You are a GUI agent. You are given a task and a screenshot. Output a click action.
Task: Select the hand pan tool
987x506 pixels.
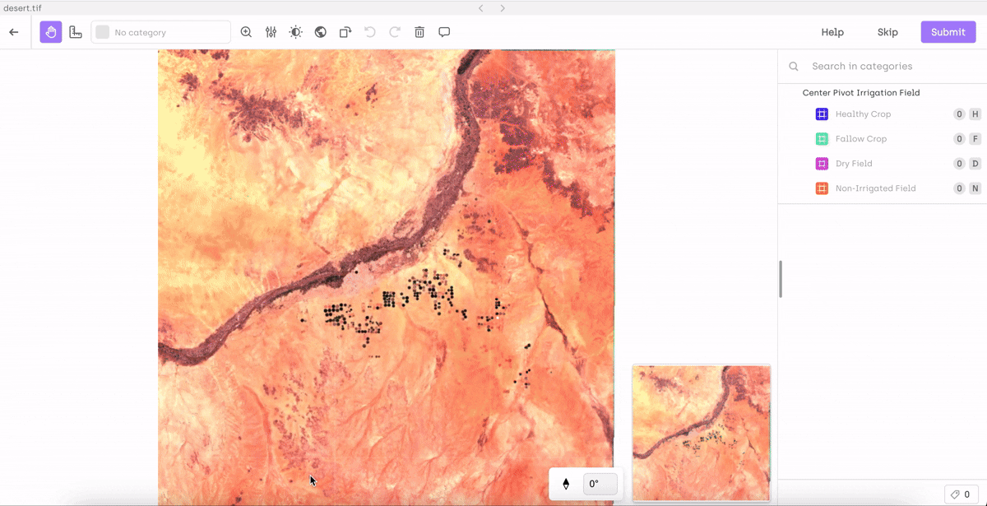click(x=51, y=32)
